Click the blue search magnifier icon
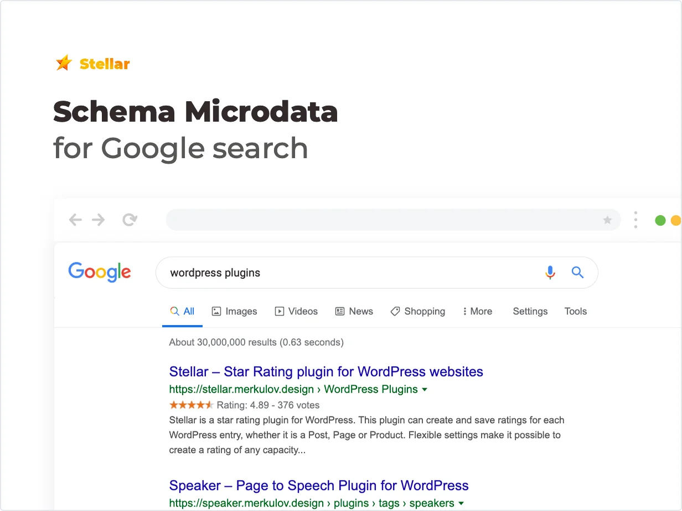Image resolution: width=682 pixels, height=511 pixels. pyautogui.click(x=577, y=273)
